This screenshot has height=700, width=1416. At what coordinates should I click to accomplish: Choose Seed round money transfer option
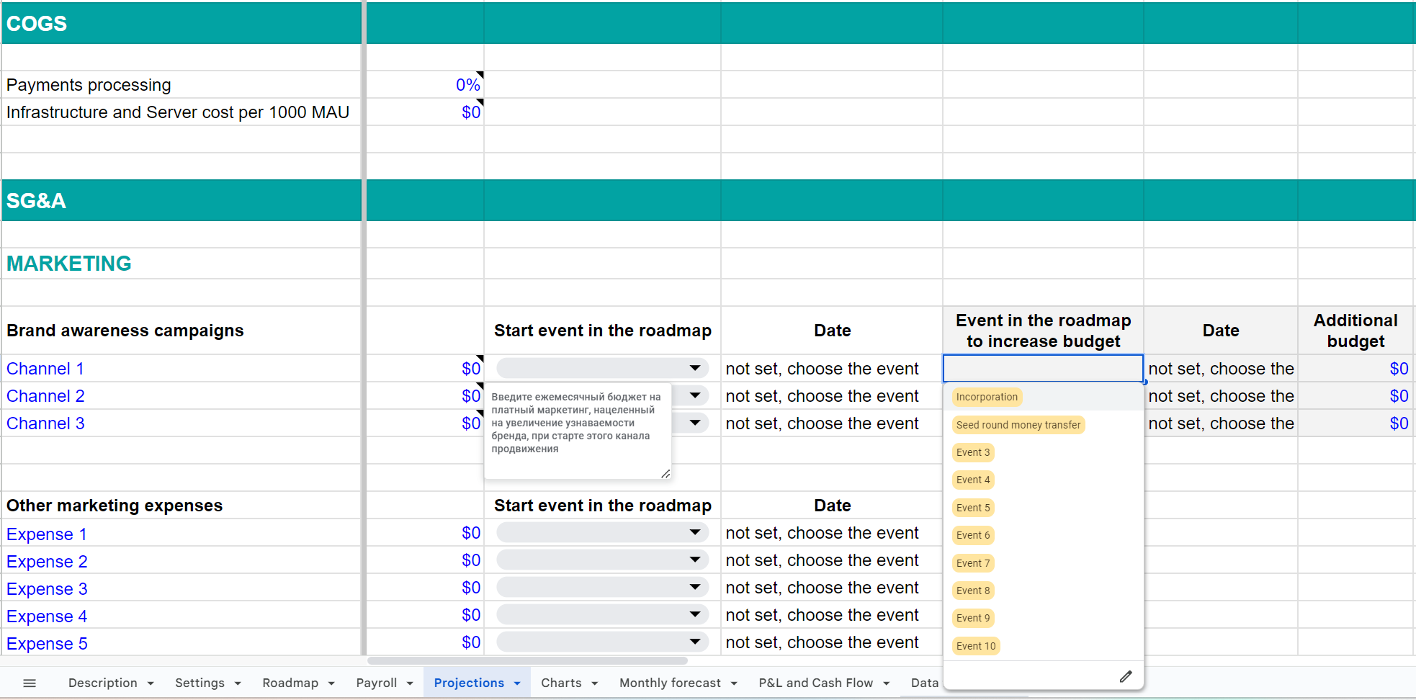pyautogui.click(x=1018, y=425)
